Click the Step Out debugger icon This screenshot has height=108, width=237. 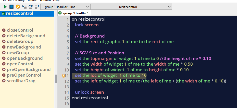[37, 7]
